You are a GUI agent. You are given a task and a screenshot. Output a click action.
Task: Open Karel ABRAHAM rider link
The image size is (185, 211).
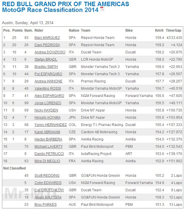[x=47, y=132]
